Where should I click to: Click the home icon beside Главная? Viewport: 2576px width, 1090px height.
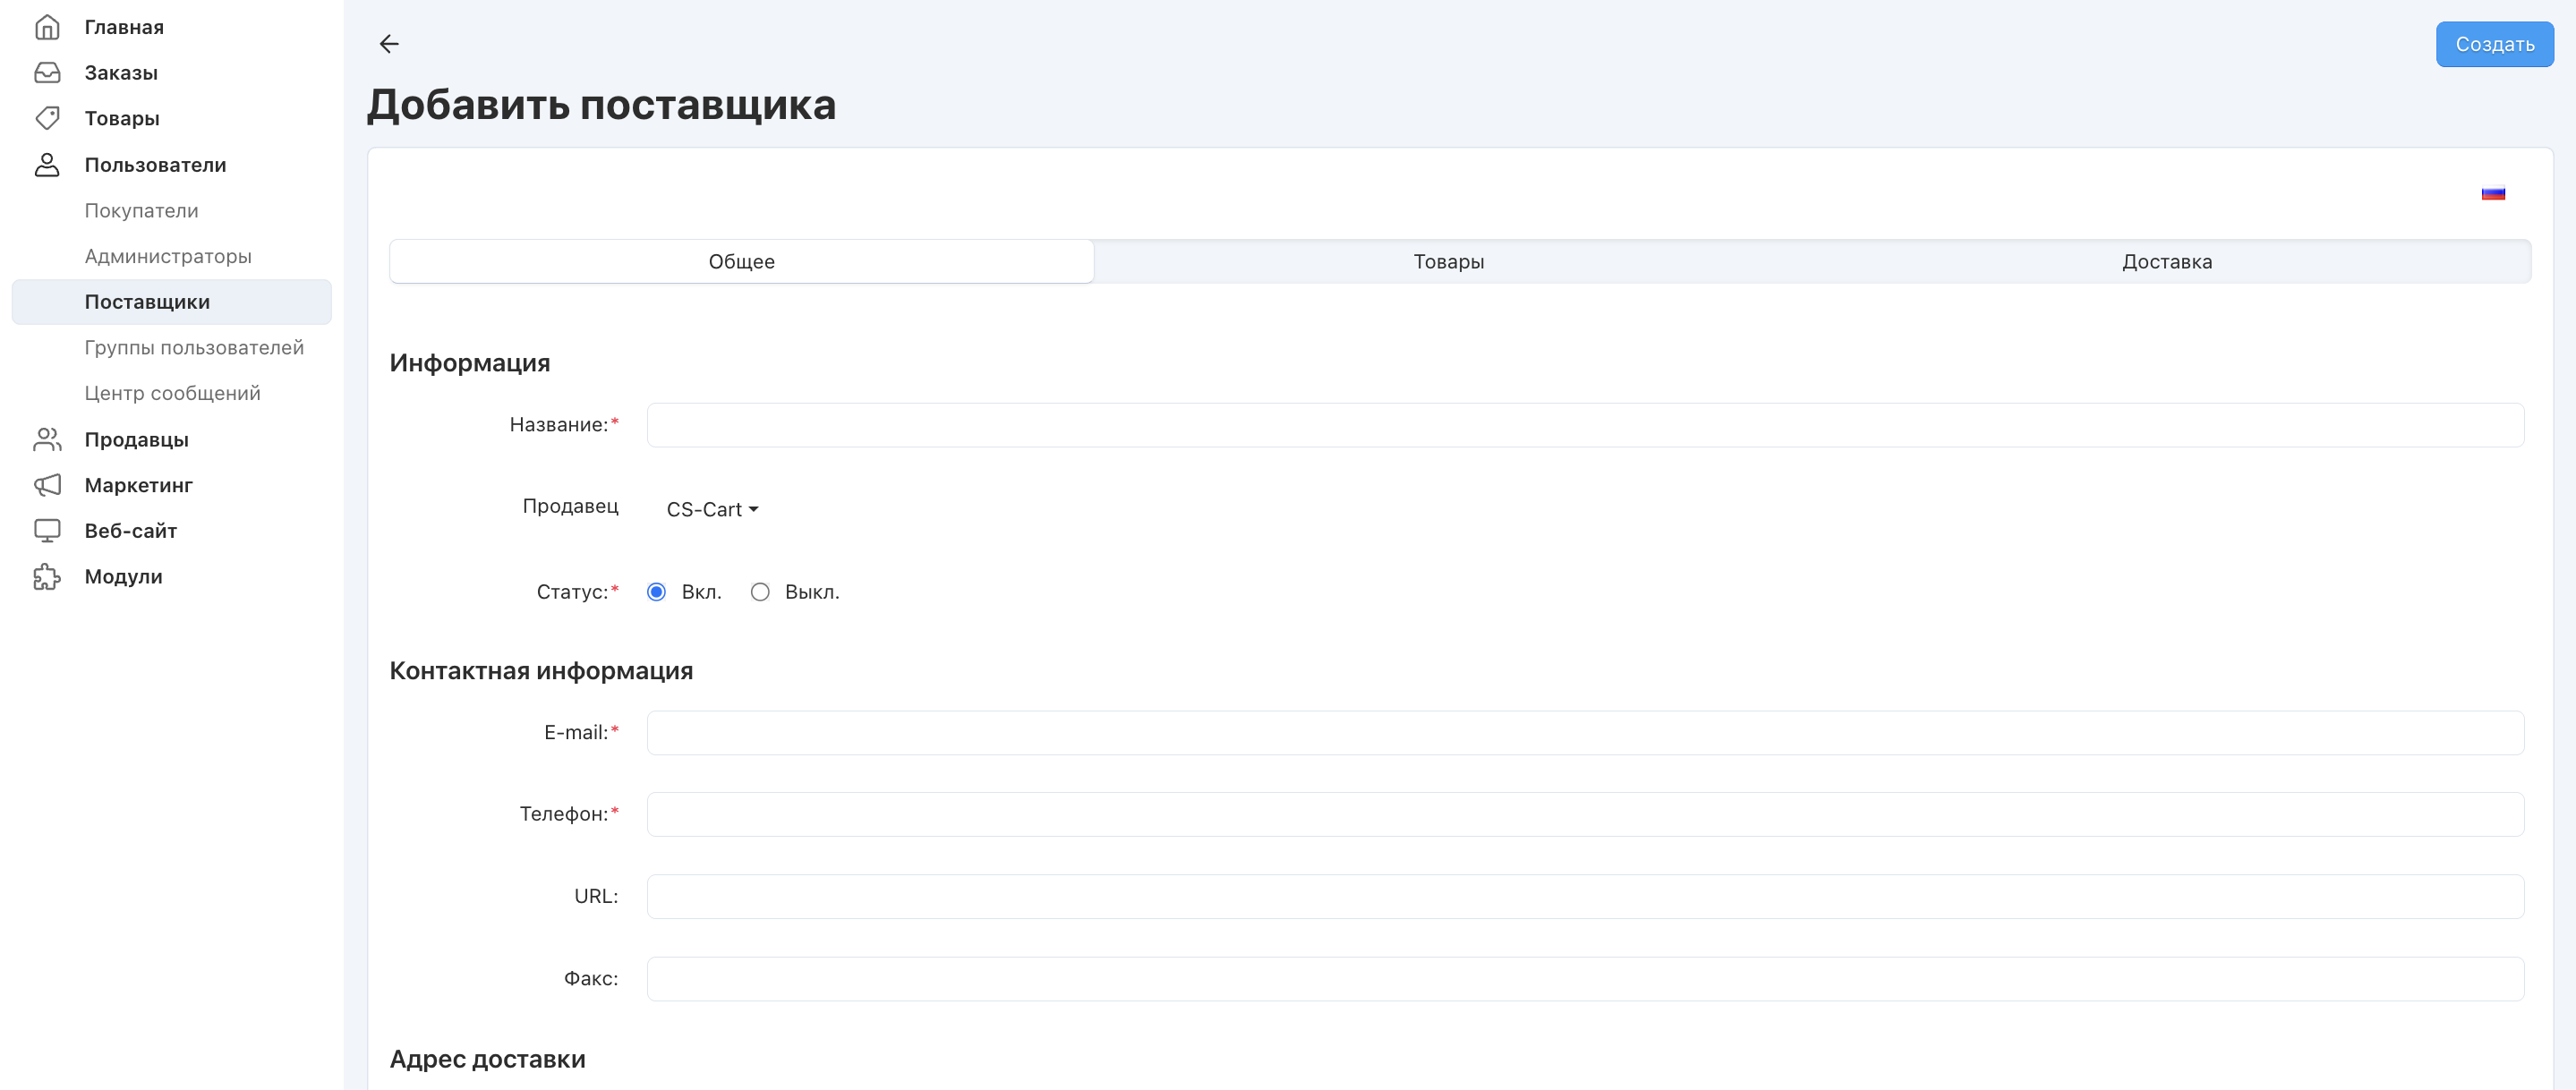tap(47, 27)
